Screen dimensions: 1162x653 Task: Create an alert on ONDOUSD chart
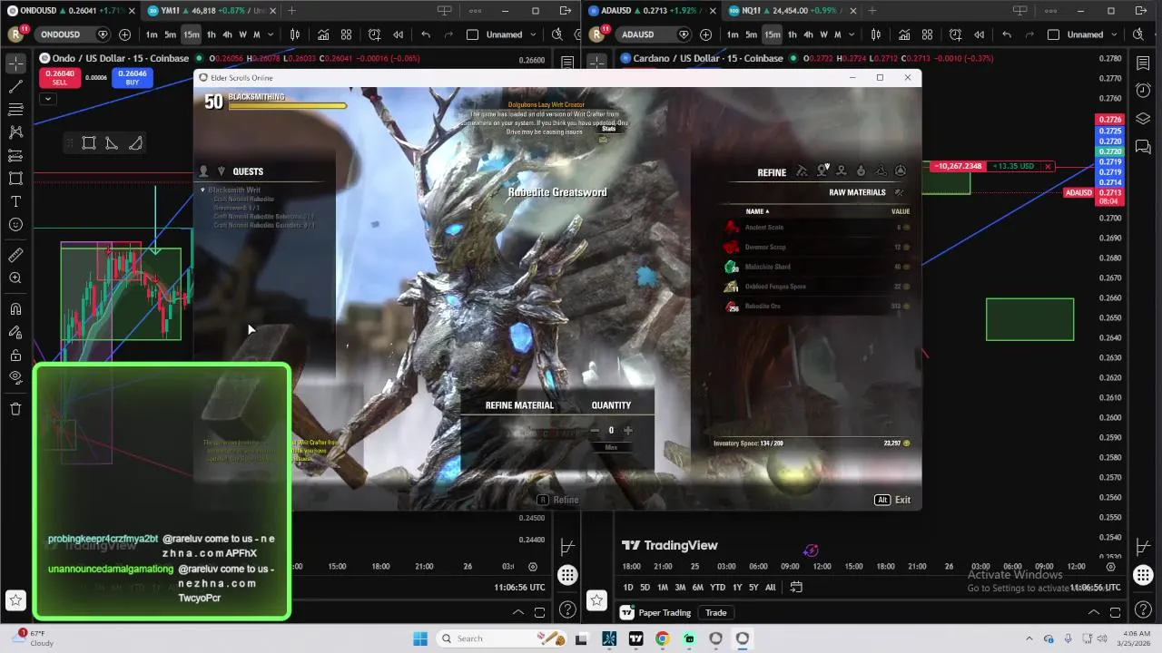[375, 34]
